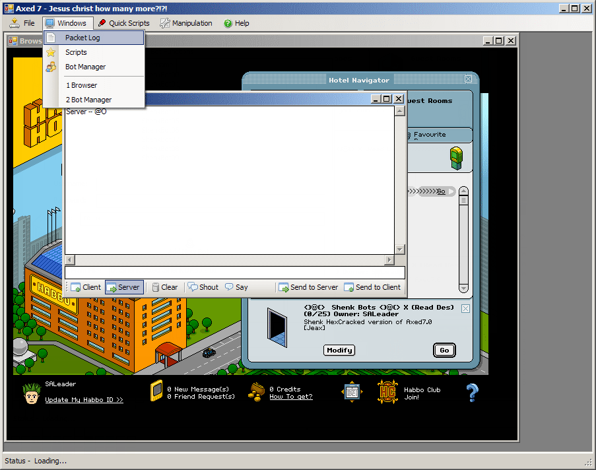Screen dimensions: 596x470
Task: Open the File menu
Action: [x=22, y=23]
